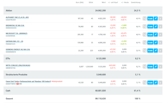
Task: Sort by Gewichtung column header
Action: click(136, 2)
